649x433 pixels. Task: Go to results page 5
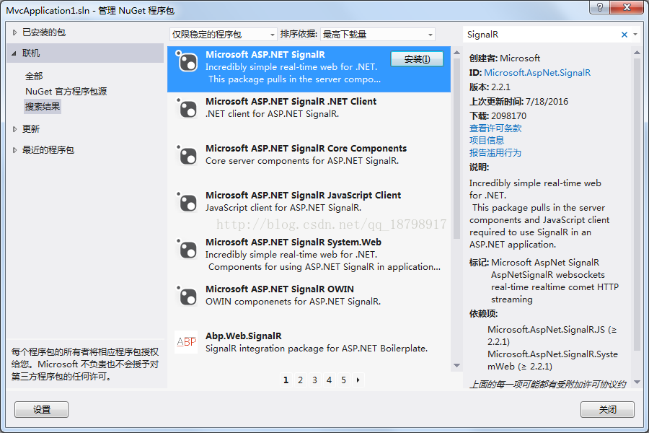(343, 380)
